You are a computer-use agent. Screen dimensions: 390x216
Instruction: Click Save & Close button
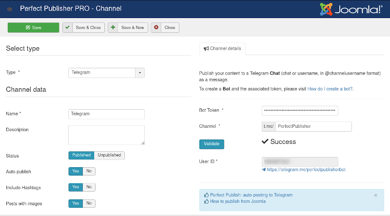point(83,28)
